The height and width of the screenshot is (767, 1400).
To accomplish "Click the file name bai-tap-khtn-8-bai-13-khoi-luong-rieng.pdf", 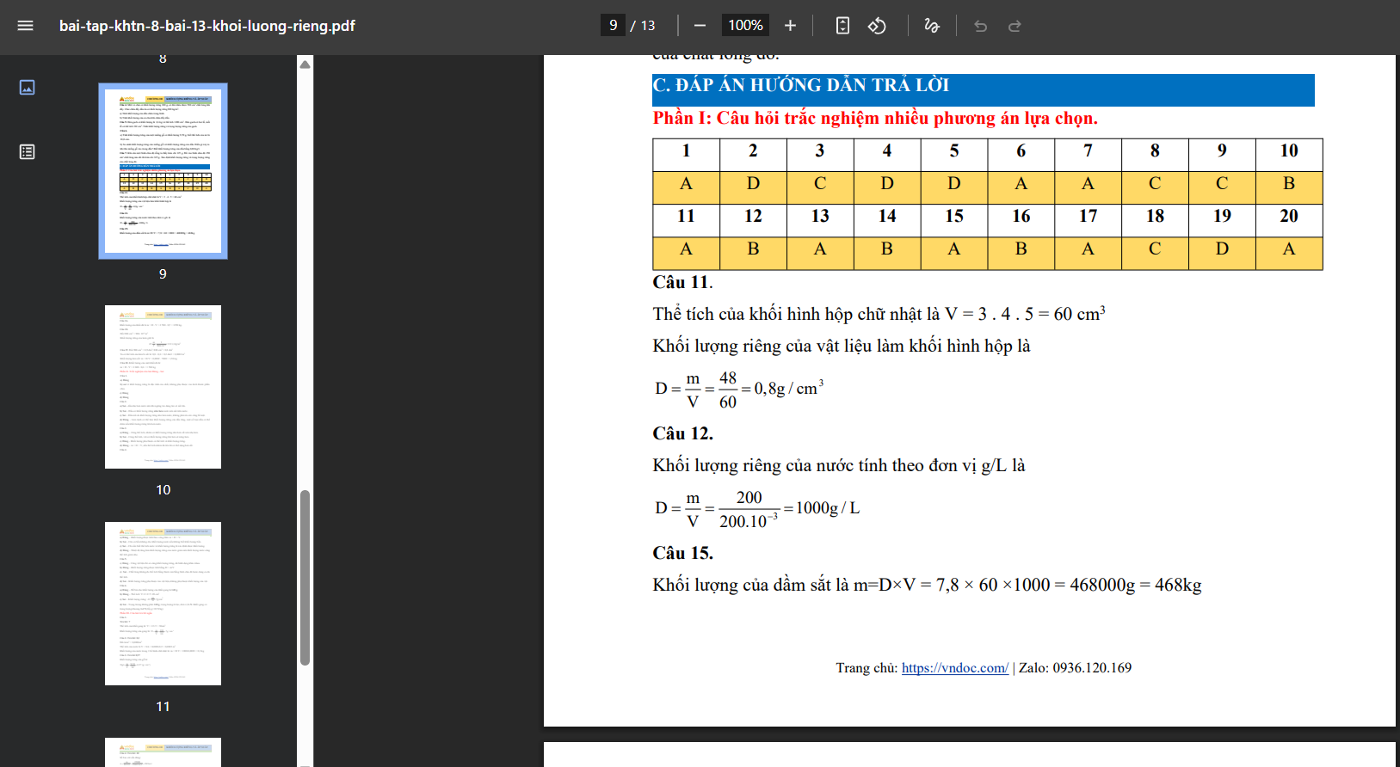I will 207,26.
